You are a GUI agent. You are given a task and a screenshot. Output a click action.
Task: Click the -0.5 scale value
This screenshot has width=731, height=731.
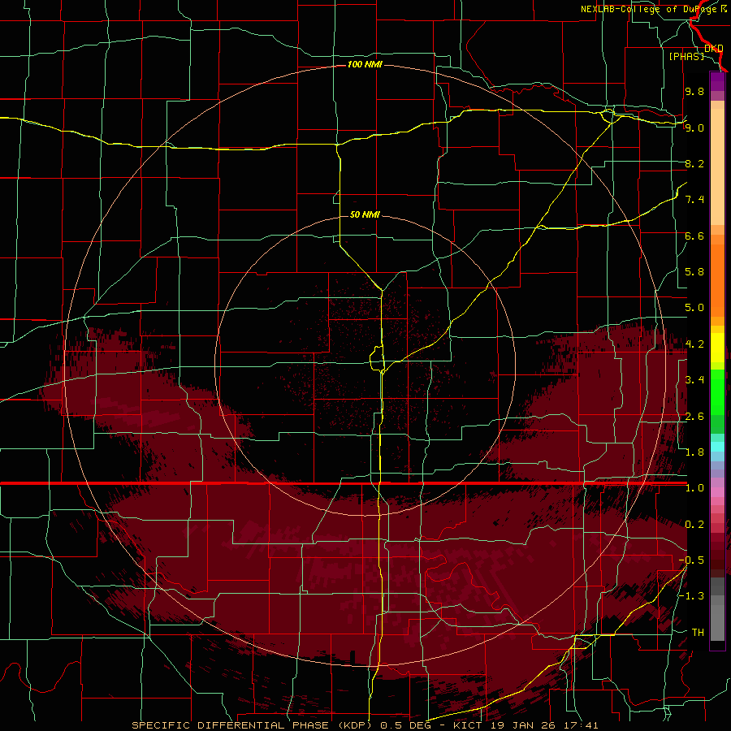[x=691, y=560]
